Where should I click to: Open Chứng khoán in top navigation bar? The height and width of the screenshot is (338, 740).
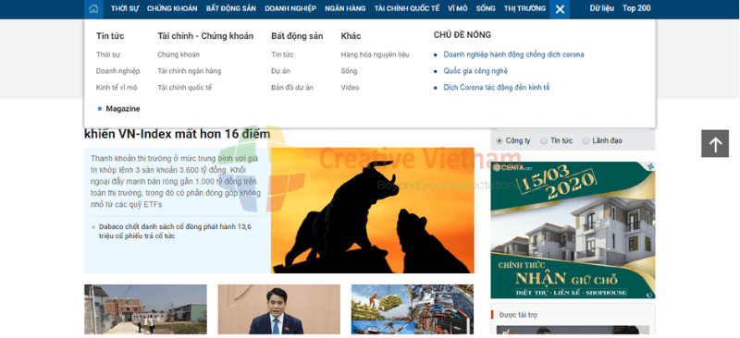coord(172,8)
